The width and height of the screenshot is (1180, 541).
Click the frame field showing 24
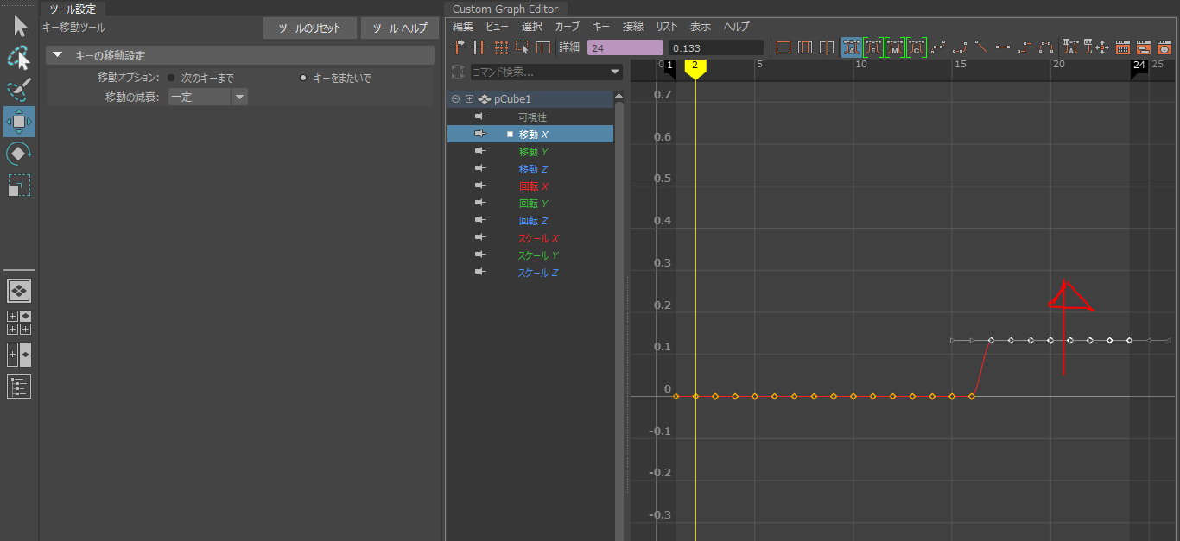(x=625, y=47)
